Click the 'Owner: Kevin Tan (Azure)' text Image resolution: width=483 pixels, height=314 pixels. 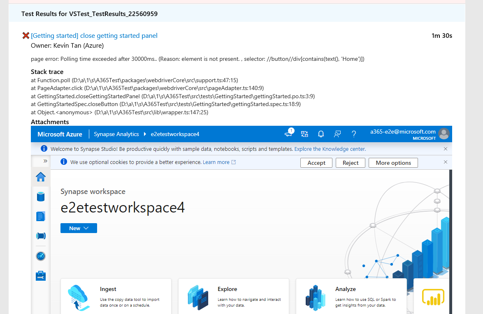(67, 46)
